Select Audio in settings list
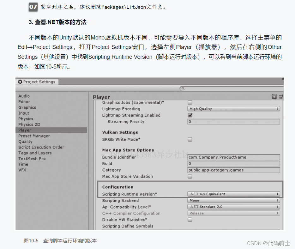The height and width of the screenshot is (249, 295). [x=24, y=96]
